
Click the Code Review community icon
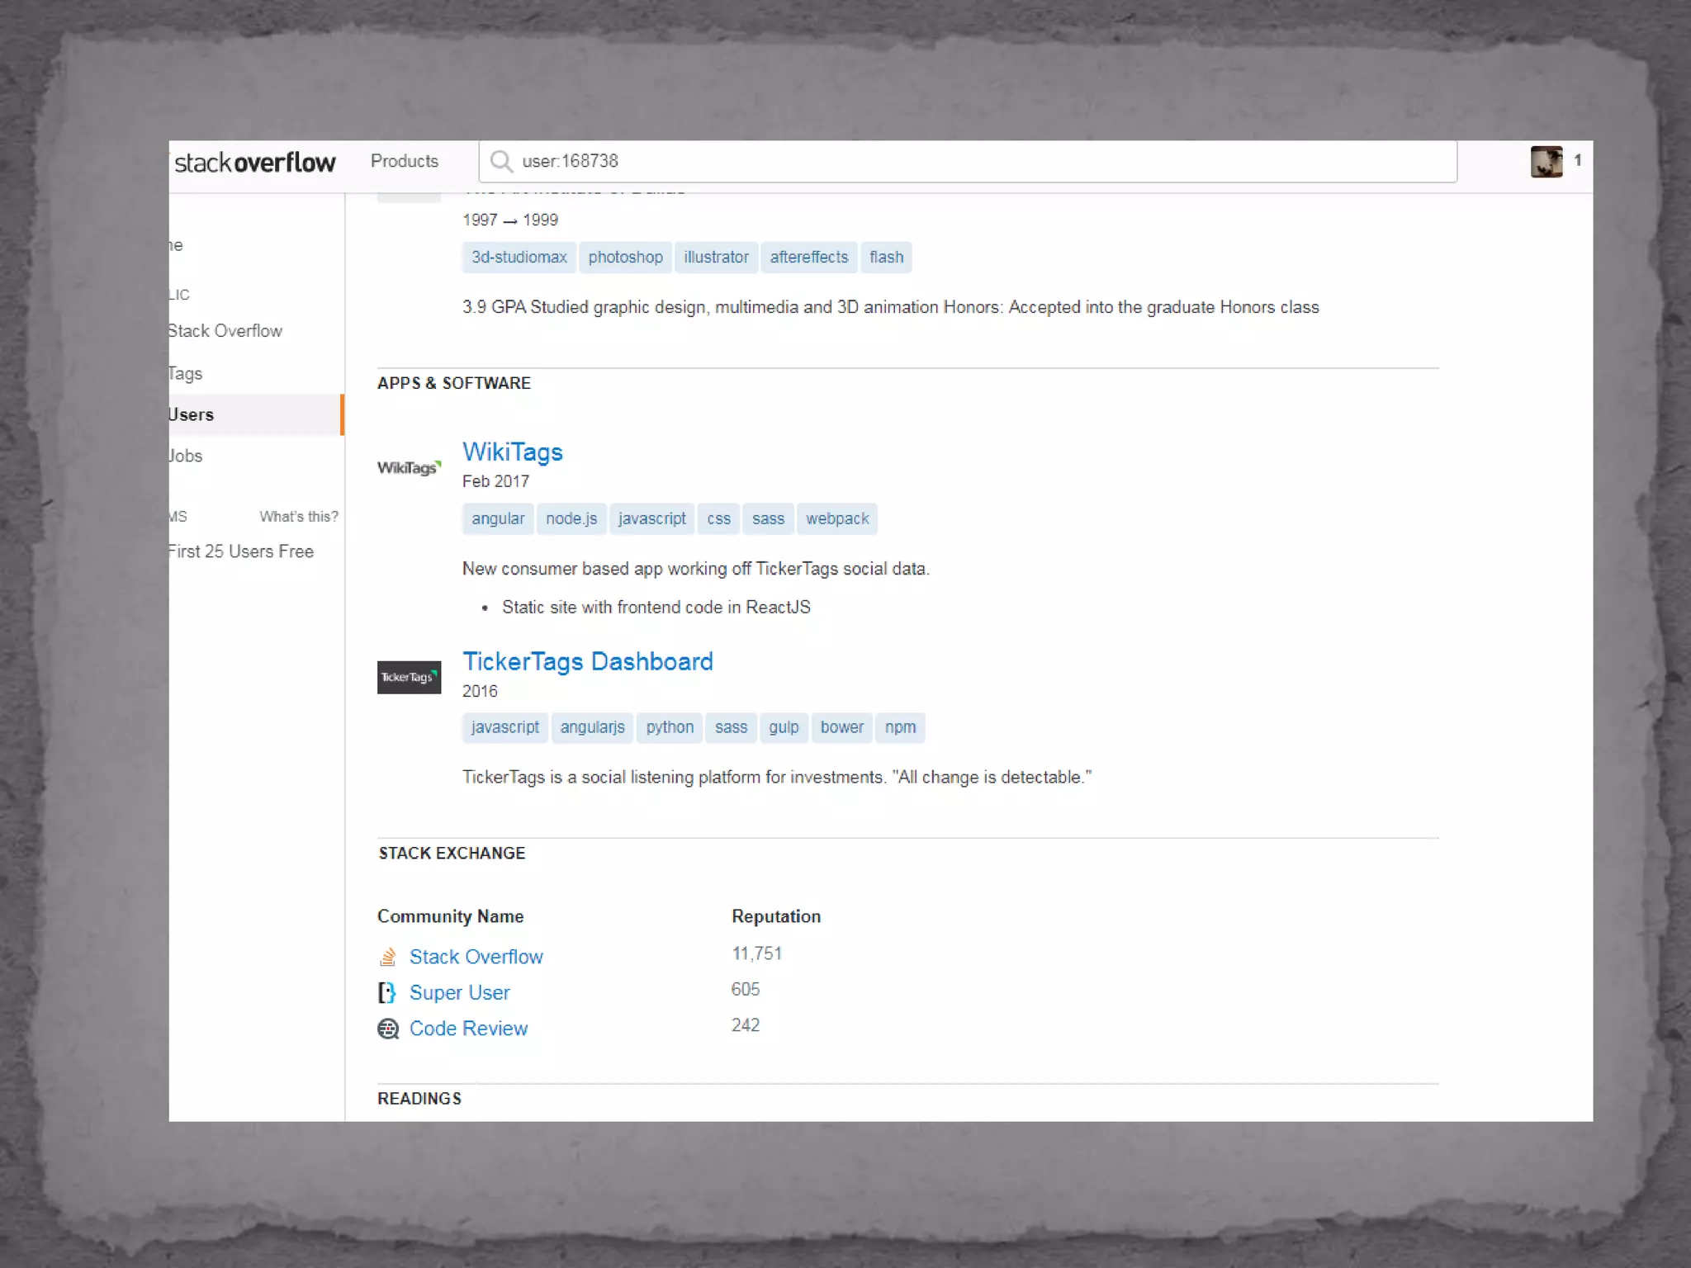388,1029
